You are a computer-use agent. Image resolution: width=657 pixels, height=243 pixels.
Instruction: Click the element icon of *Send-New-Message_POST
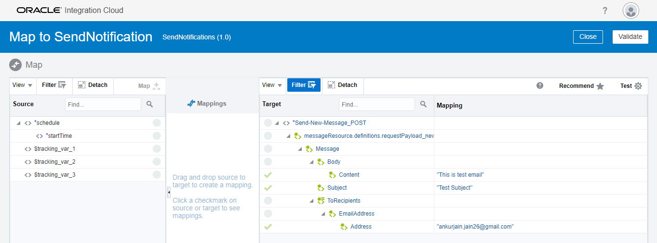point(286,123)
